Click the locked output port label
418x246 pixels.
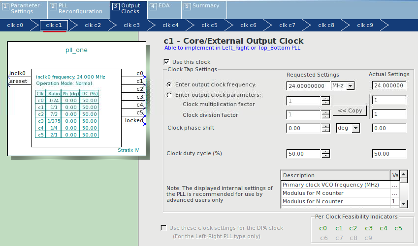click(x=134, y=120)
